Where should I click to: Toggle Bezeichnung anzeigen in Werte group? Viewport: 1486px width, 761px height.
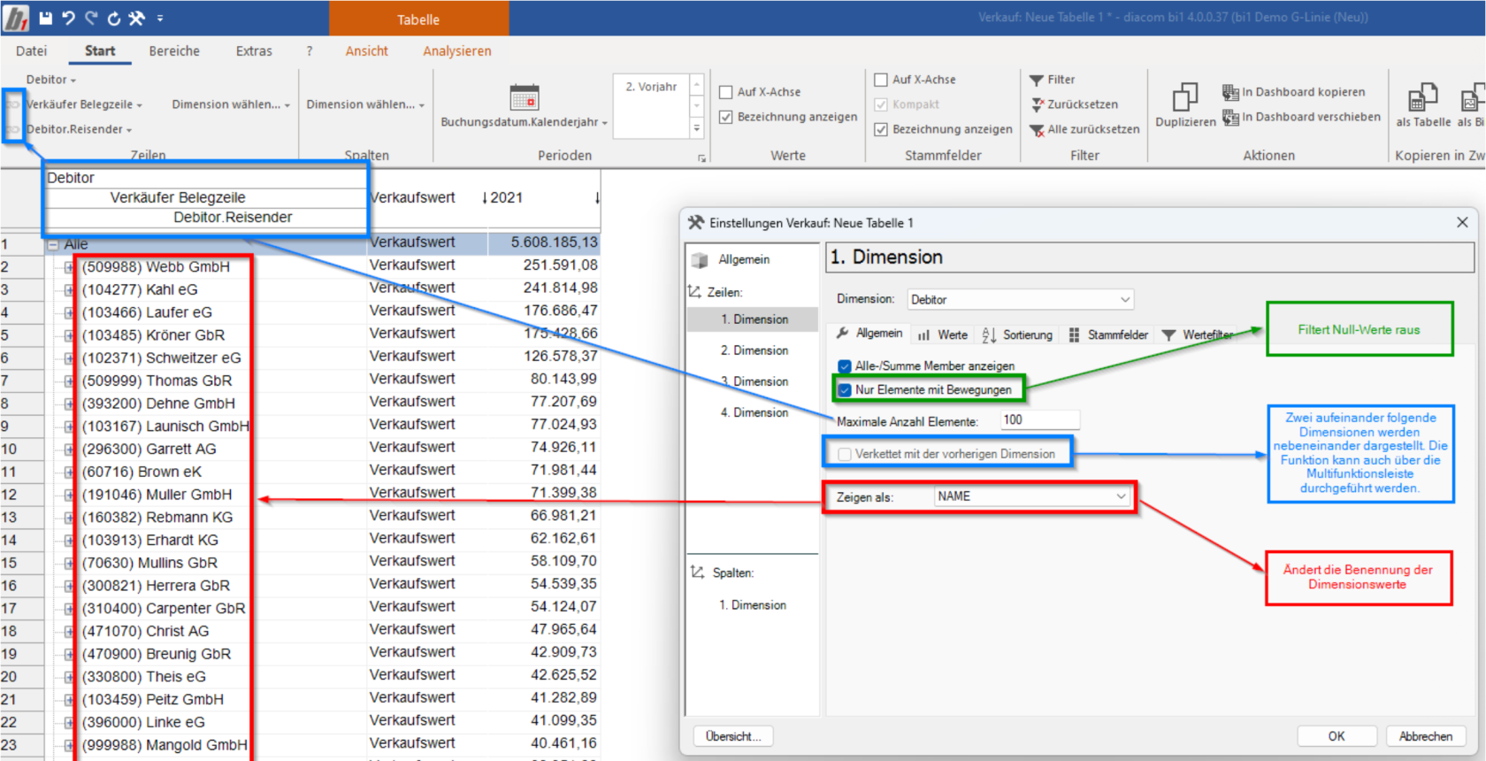726,117
